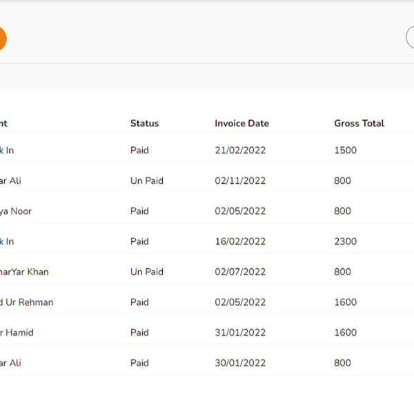Viewport: 414px width, 412px height.
Task: Open the client name ending in Rehman
Action: 27,302
